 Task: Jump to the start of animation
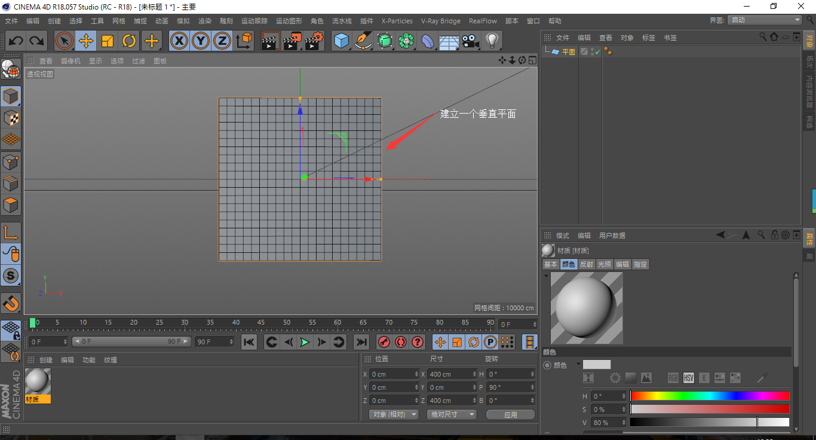(x=249, y=342)
